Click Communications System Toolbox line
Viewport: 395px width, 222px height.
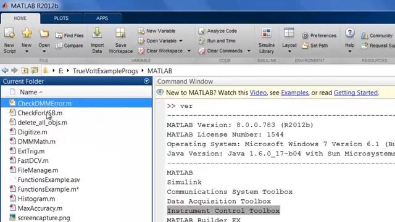[x=230, y=192]
